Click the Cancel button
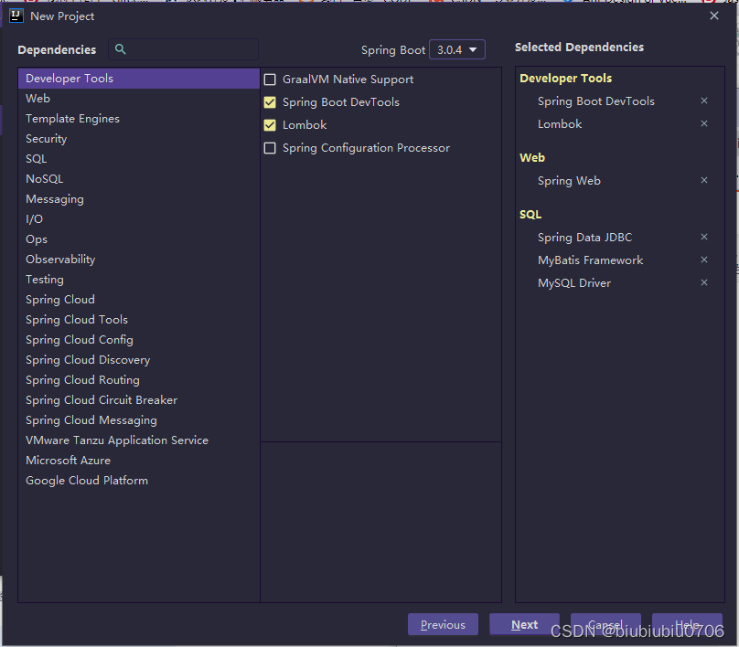This screenshot has height=647, width=739. pyautogui.click(x=605, y=624)
